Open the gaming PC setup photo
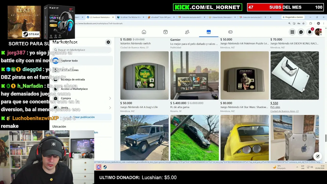Viewport: 327px width, 184px height. tap(195, 75)
